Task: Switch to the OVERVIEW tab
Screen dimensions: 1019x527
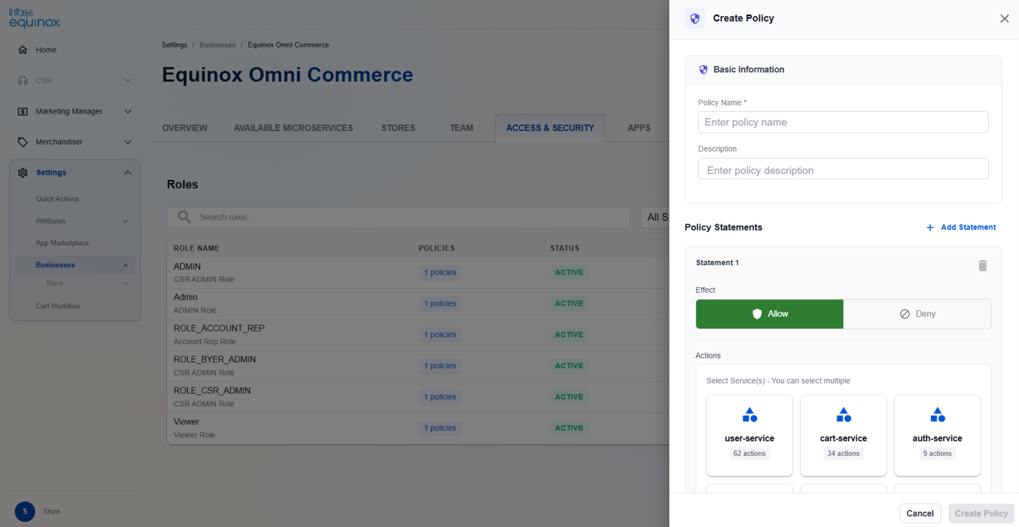Action: click(x=185, y=128)
